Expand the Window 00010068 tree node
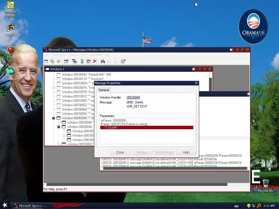The width and height of the screenshot is (279, 209). coord(59,144)
